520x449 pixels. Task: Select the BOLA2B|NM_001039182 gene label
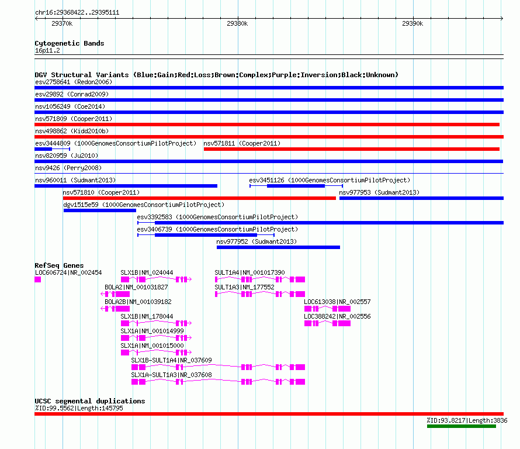(x=138, y=302)
